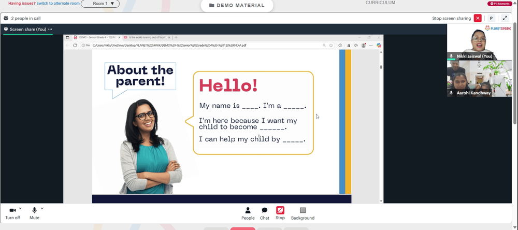Reload the shared browser page
Image resolution: width=518 pixels, height=230 pixels.
75,45
